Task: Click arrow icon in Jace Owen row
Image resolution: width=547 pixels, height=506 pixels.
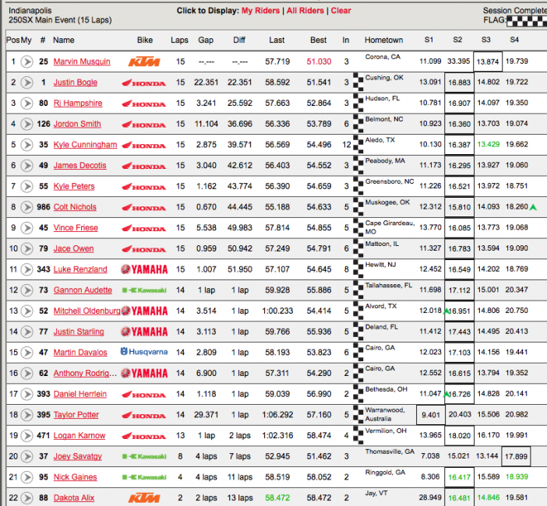Action: tap(26, 249)
